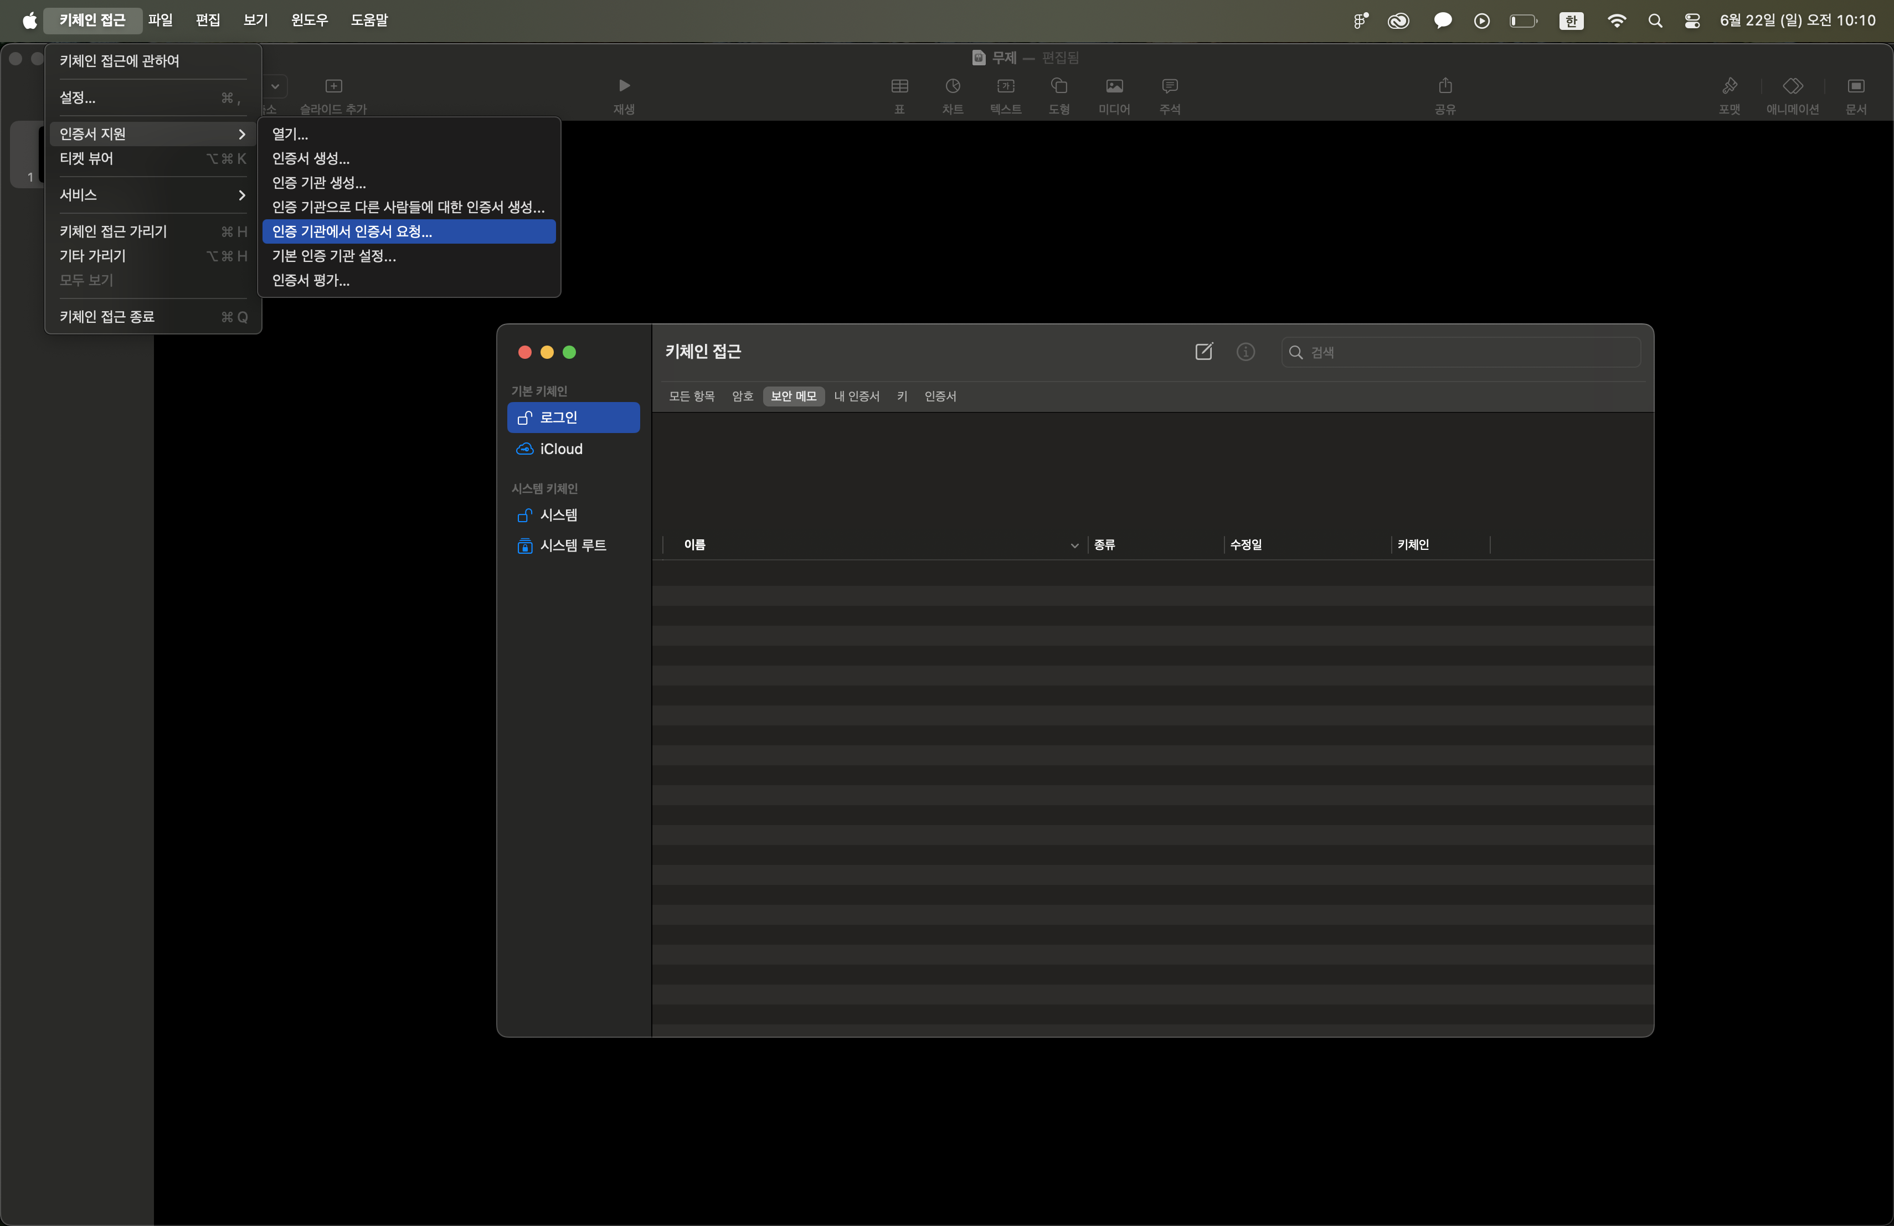Open the 파일 menu in the menu bar
The width and height of the screenshot is (1894, 1226).
[160, 20]
